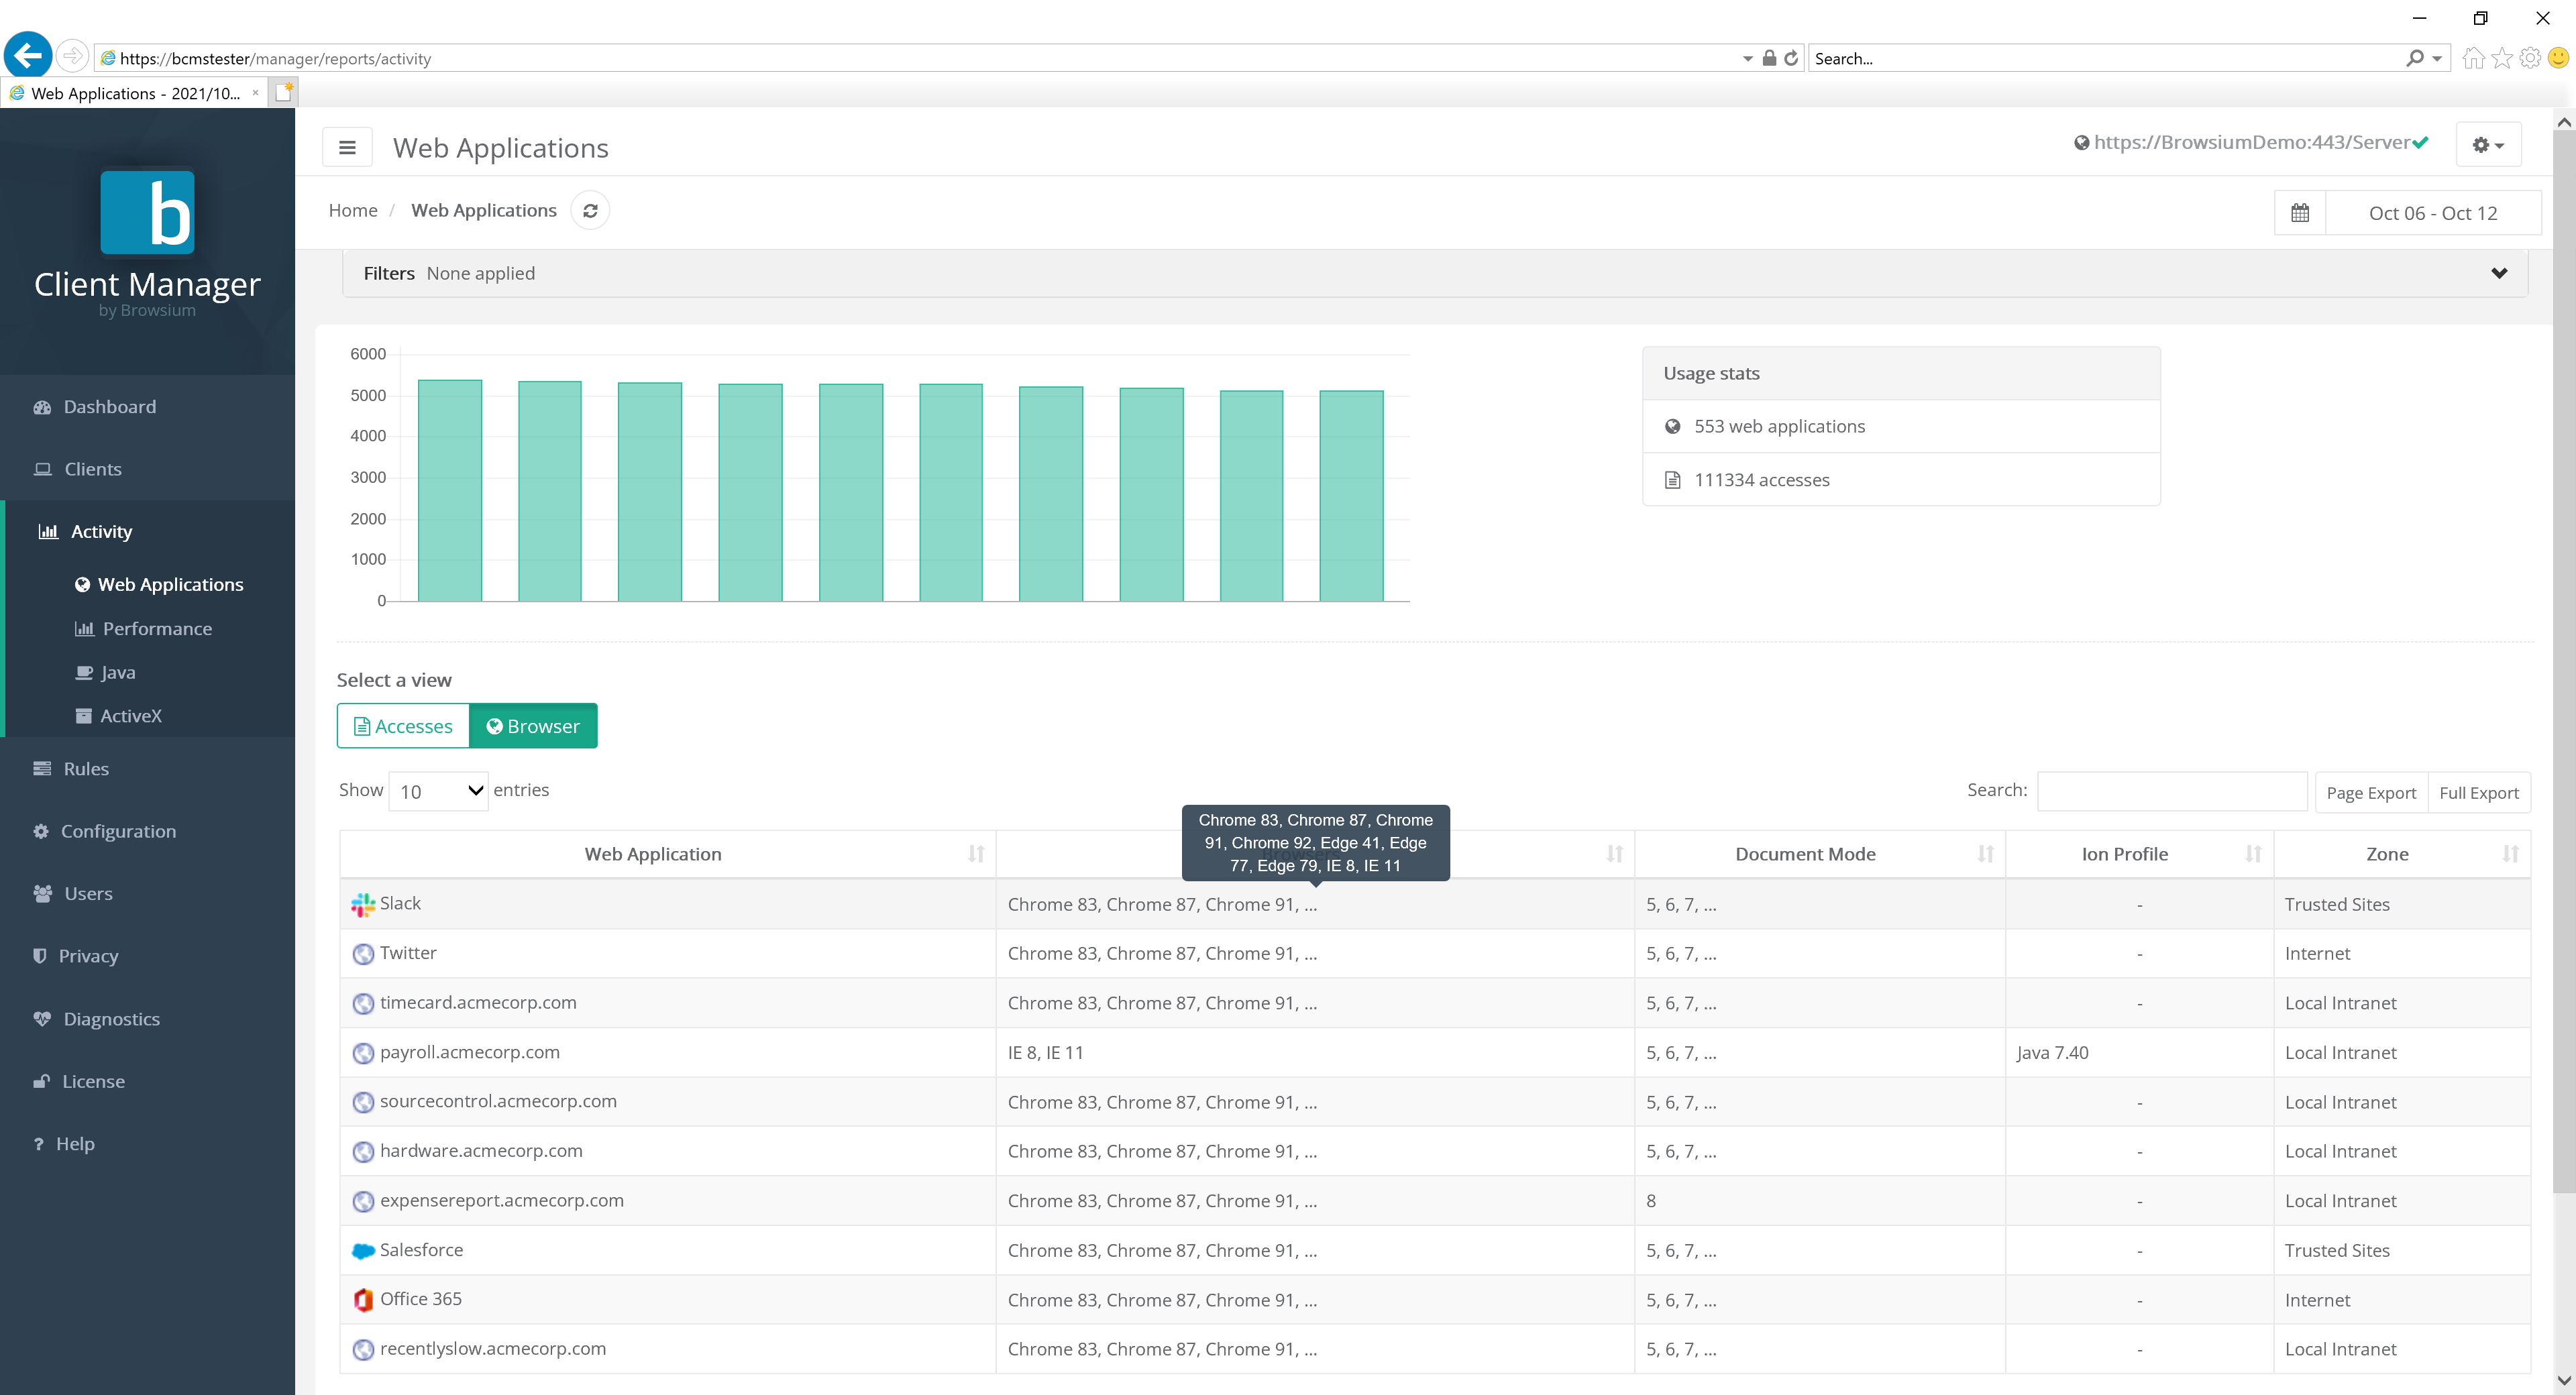This screenshot has width=2576, height=1395.
Task: Open the Show entries dropdown
Action: (x=437, y=790)
